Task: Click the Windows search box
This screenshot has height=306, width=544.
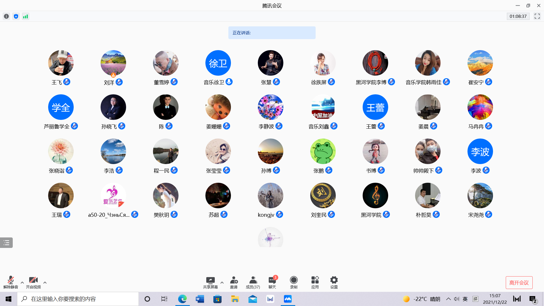Action: (78, 299)
